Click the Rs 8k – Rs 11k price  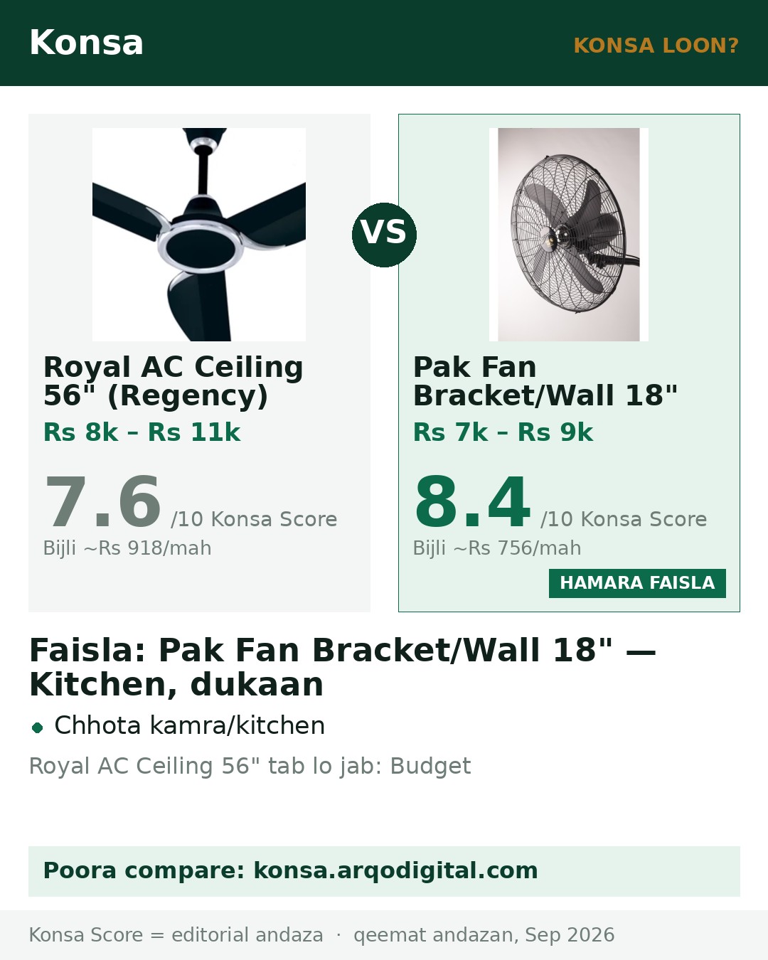coord(142,432)
